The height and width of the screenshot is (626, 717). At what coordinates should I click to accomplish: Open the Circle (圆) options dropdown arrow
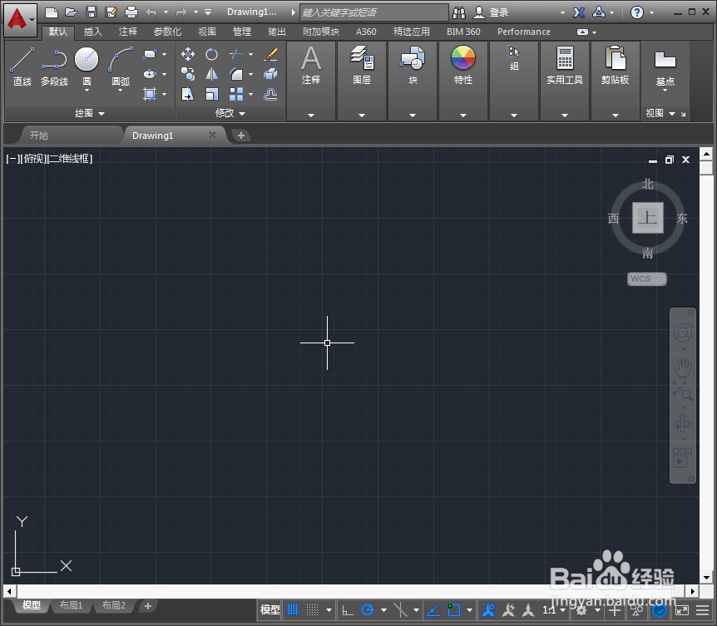click(x=87, y=91)
